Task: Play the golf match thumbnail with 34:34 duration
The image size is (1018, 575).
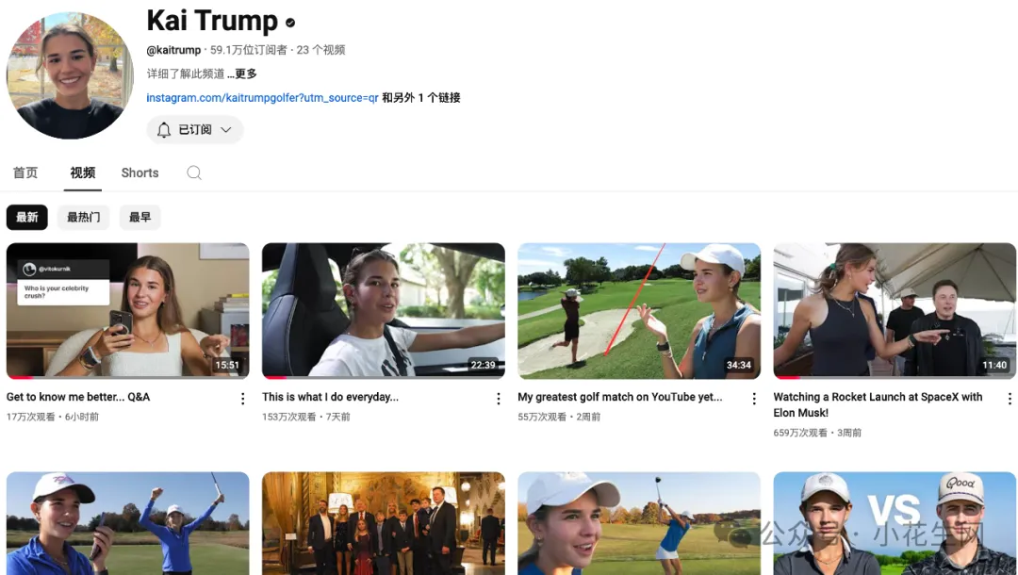Action: coord(639,311)
